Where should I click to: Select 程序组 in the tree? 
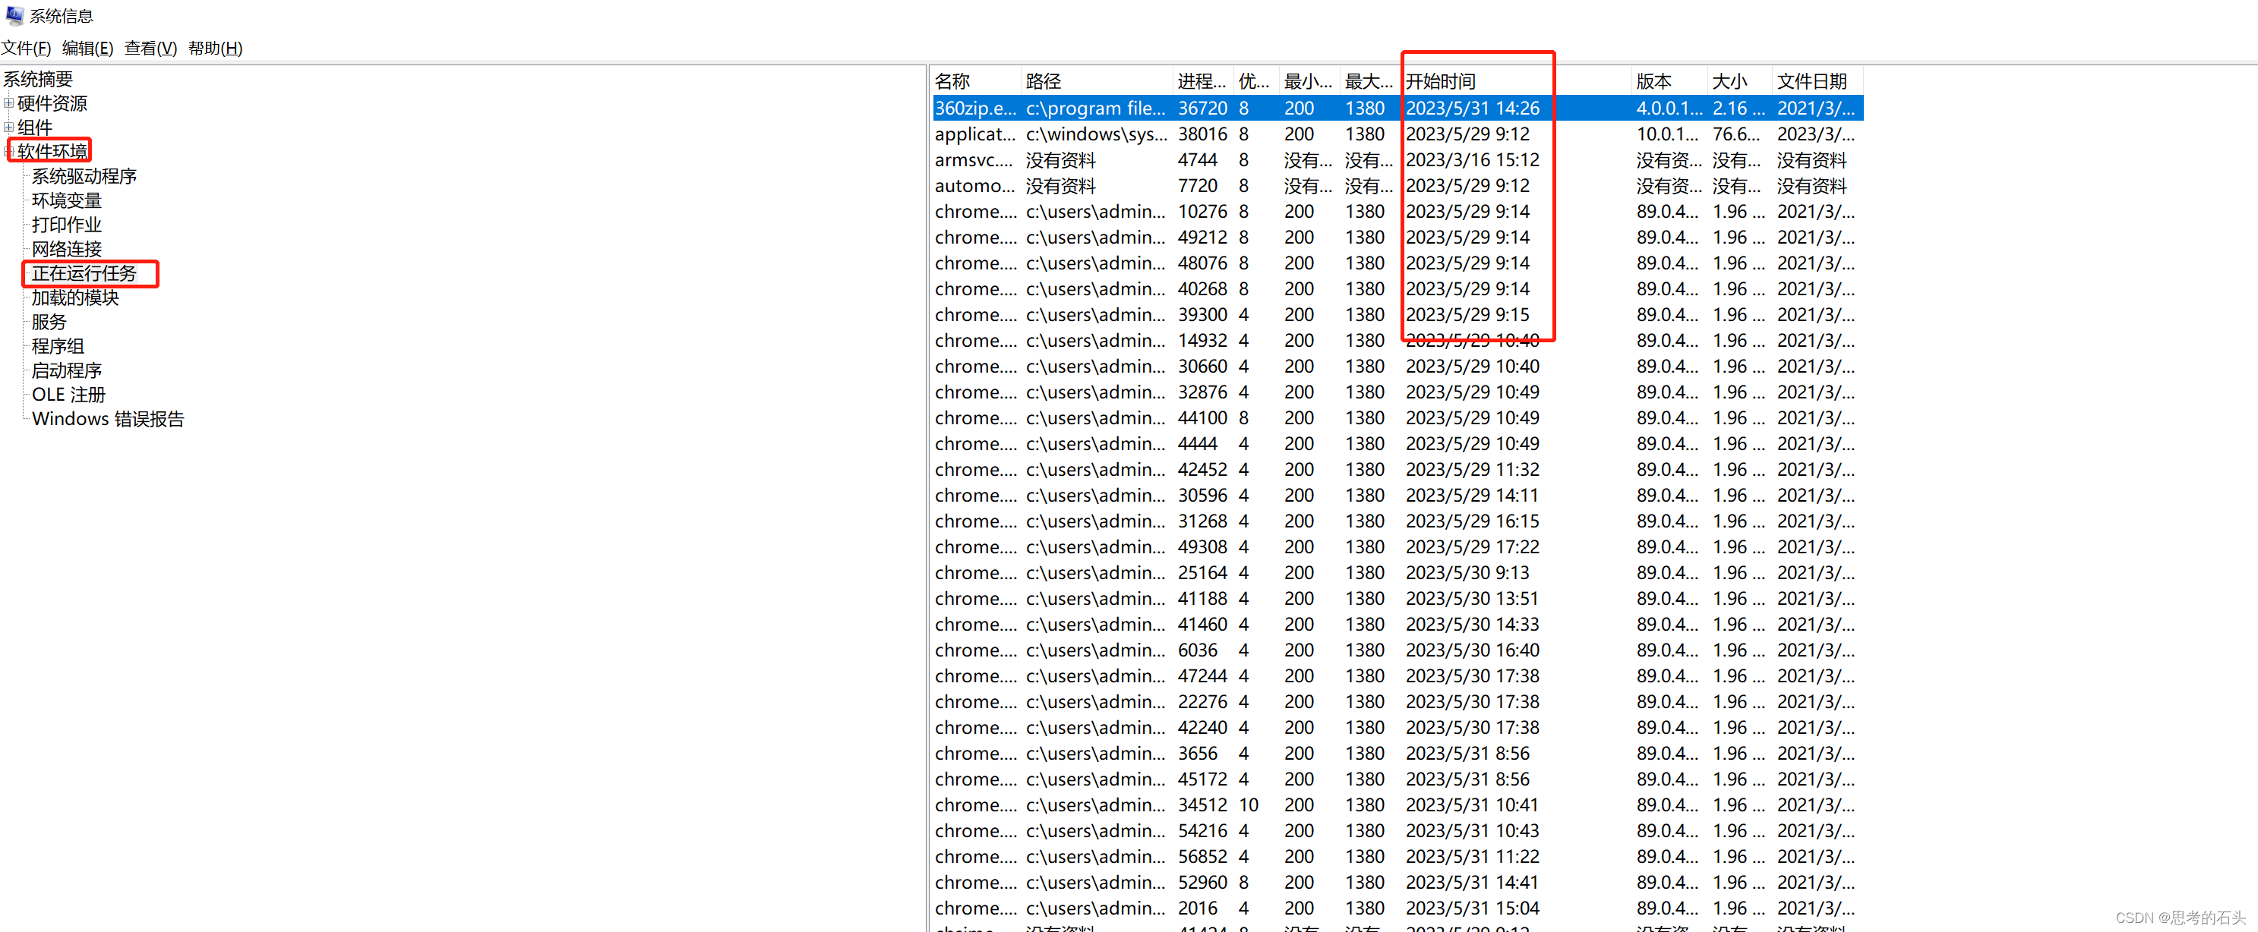[58, 346]
